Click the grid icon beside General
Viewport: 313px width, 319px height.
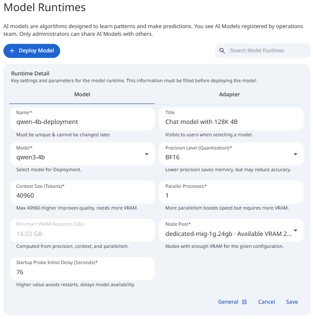(x=244, y=302)
